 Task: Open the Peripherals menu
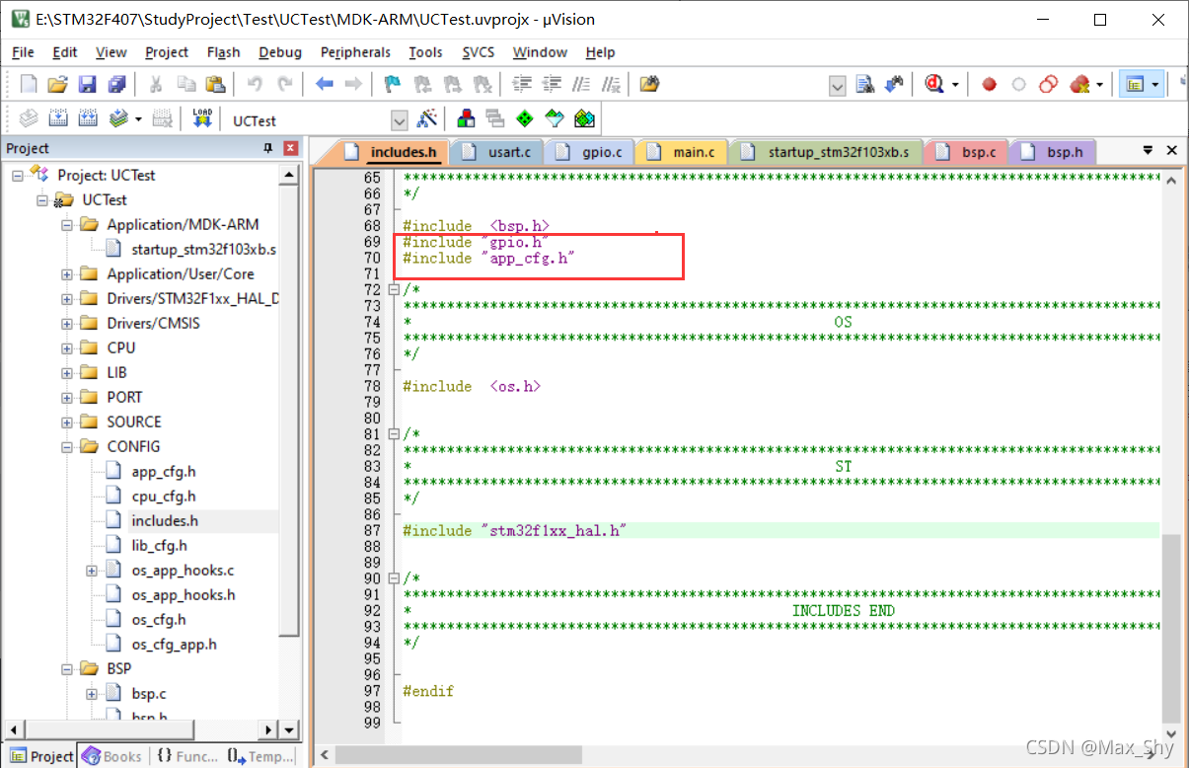[355, 52]
